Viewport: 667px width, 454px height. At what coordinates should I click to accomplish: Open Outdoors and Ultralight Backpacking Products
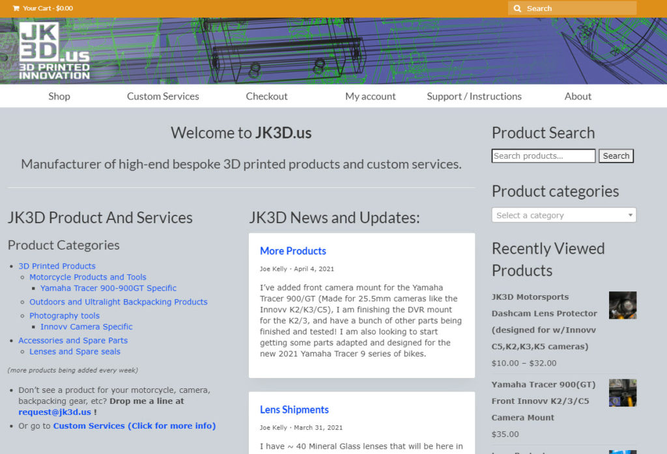point(119,302)
